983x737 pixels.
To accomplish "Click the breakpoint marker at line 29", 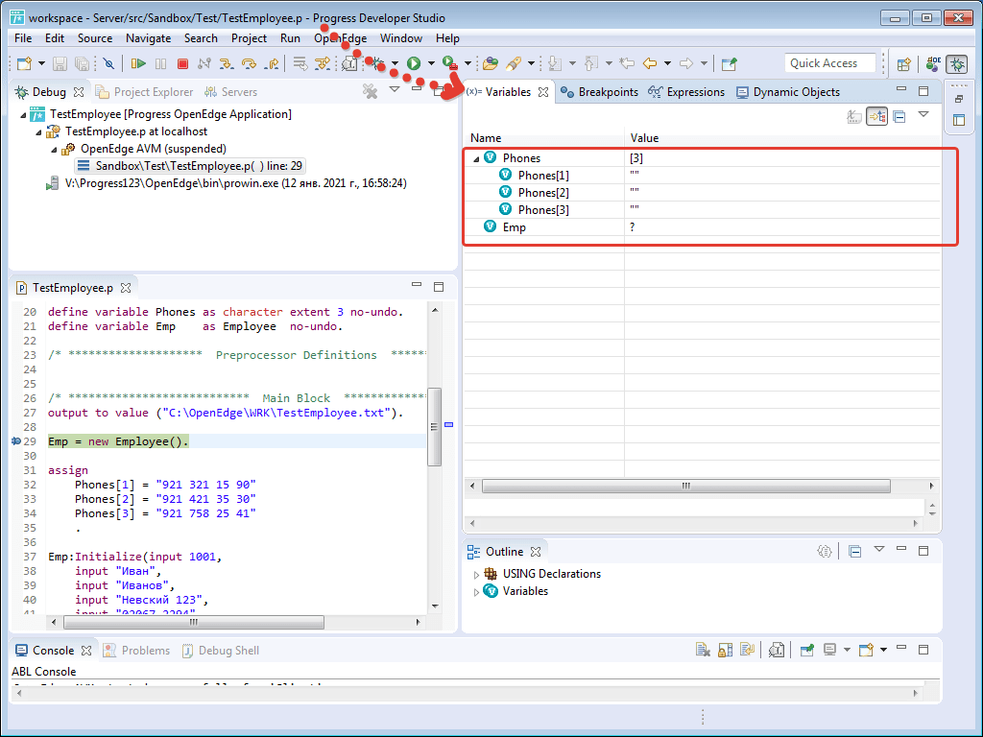I will tap(15, 441).
